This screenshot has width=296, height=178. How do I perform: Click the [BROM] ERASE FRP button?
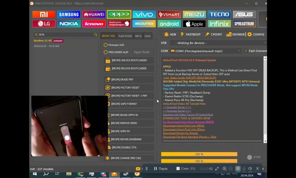point(129,80)
